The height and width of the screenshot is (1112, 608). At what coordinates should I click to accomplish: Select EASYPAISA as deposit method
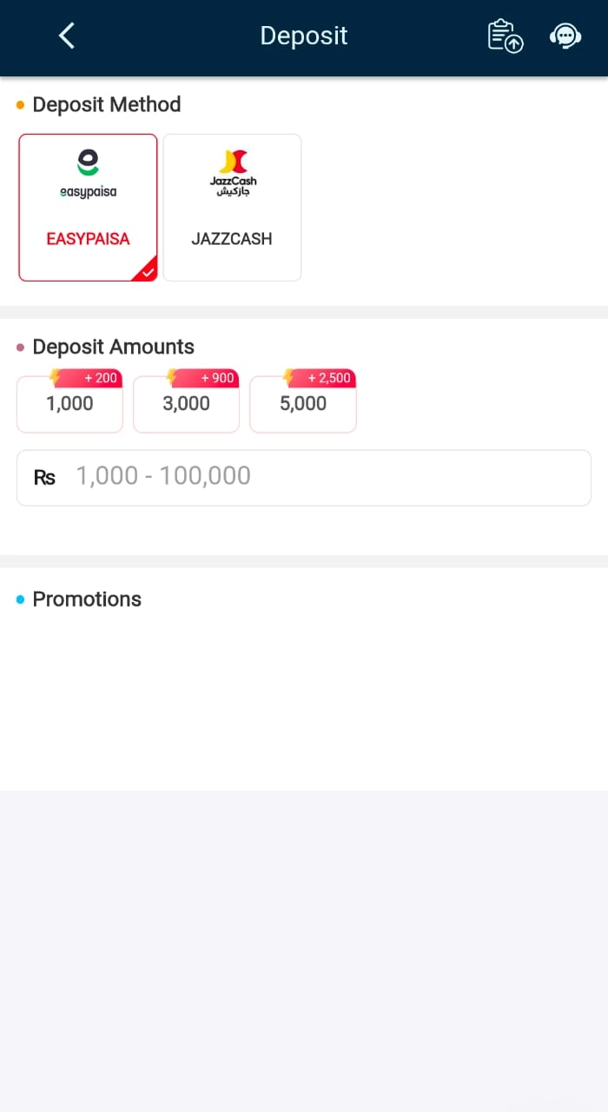pyautogui.click(x=88, y=238)
